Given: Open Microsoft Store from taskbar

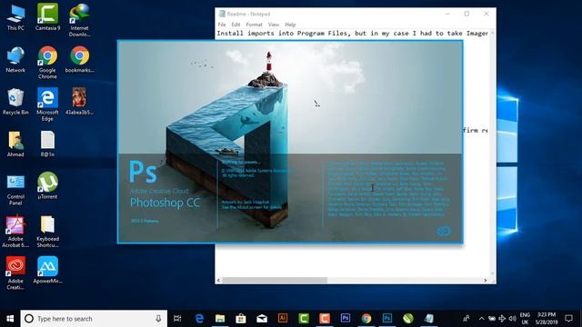Looking at the screenshot, I should 241,318.
